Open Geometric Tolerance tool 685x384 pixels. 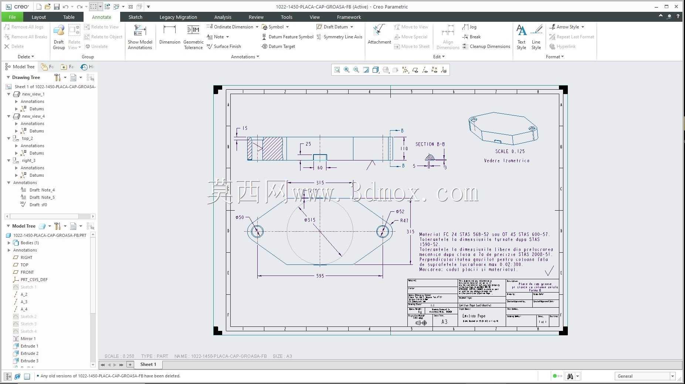[x=193, y=37]
